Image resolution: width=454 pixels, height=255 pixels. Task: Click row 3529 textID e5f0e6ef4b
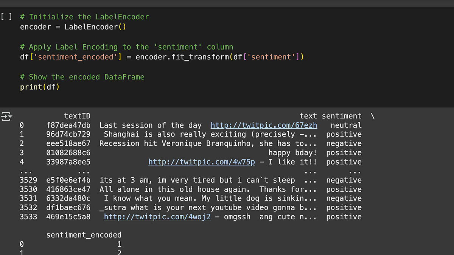pyautogui.click(x=68, y=180)
